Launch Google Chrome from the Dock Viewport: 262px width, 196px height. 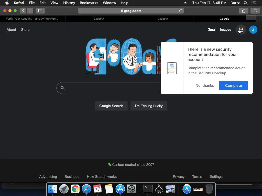pyautogui.click(x=75, y=189)
